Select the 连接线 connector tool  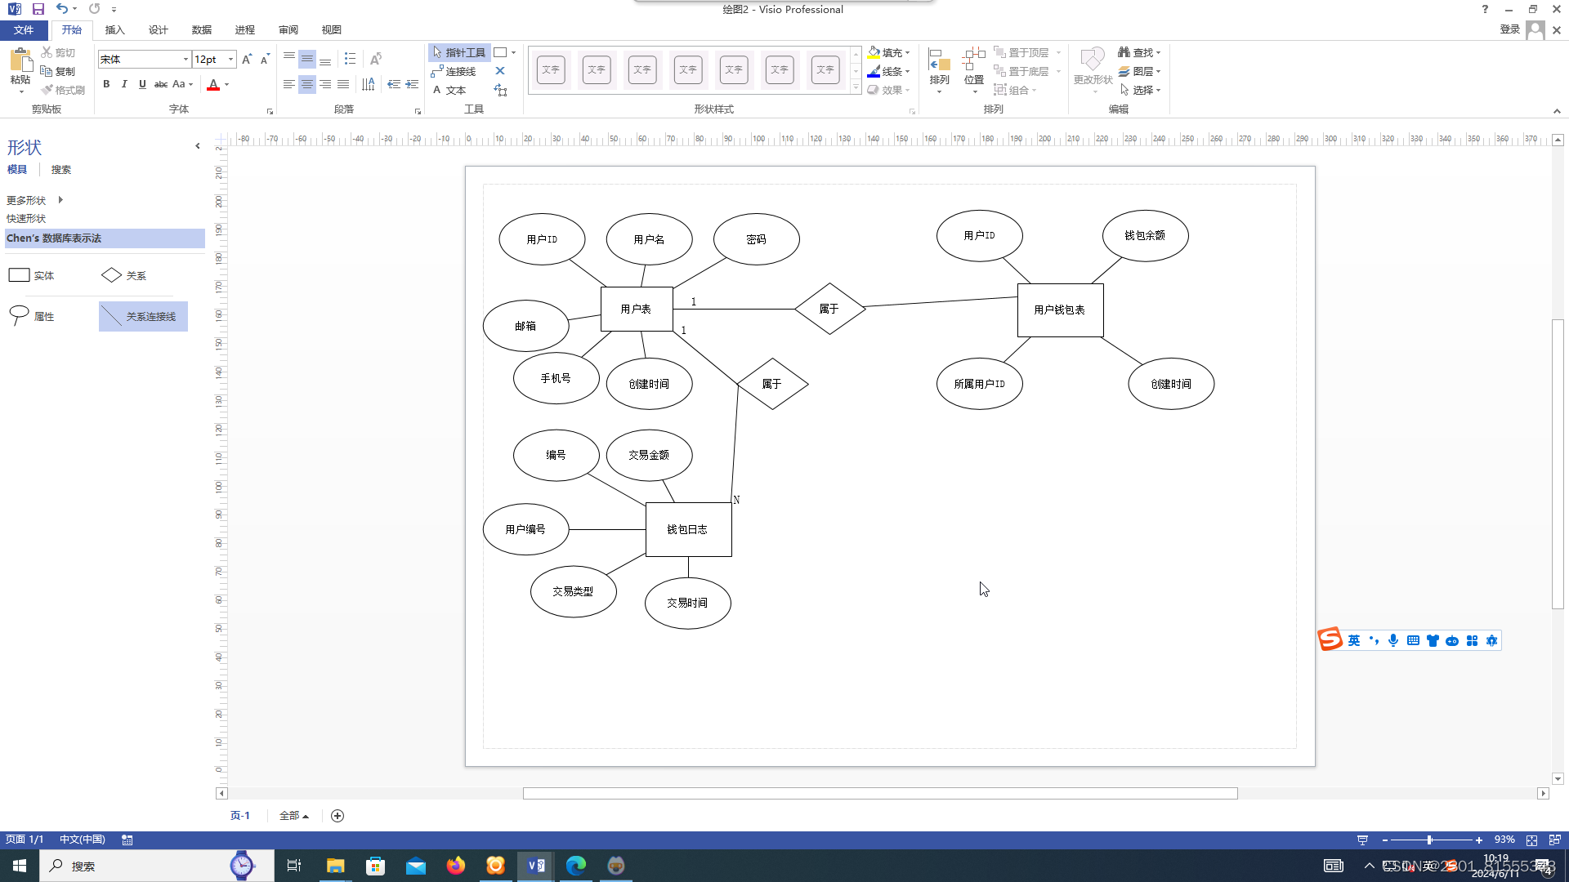[454, 72]
